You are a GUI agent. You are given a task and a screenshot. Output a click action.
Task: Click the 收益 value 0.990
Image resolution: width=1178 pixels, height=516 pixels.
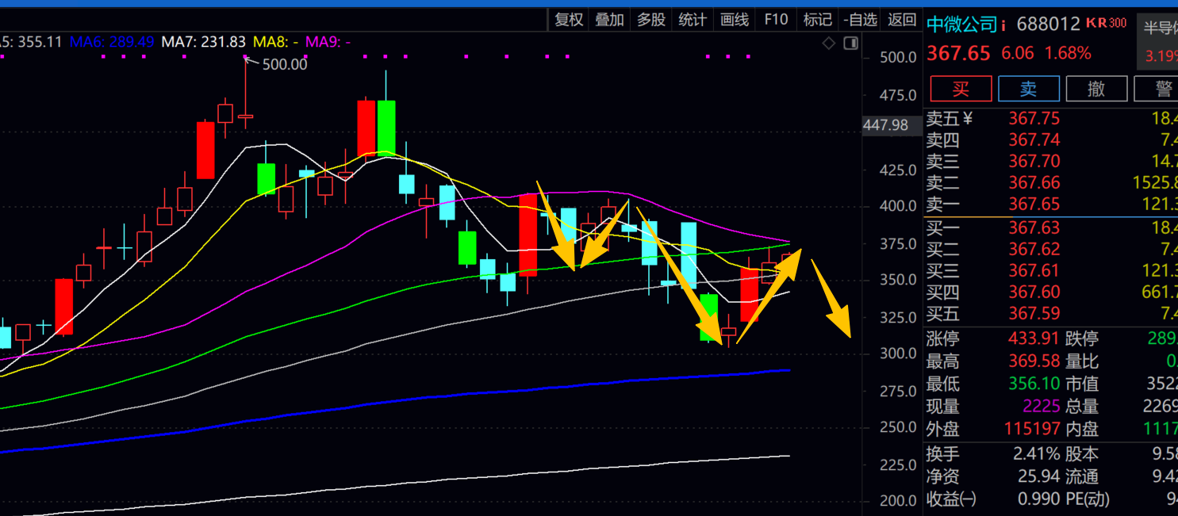coord(1039,499)
